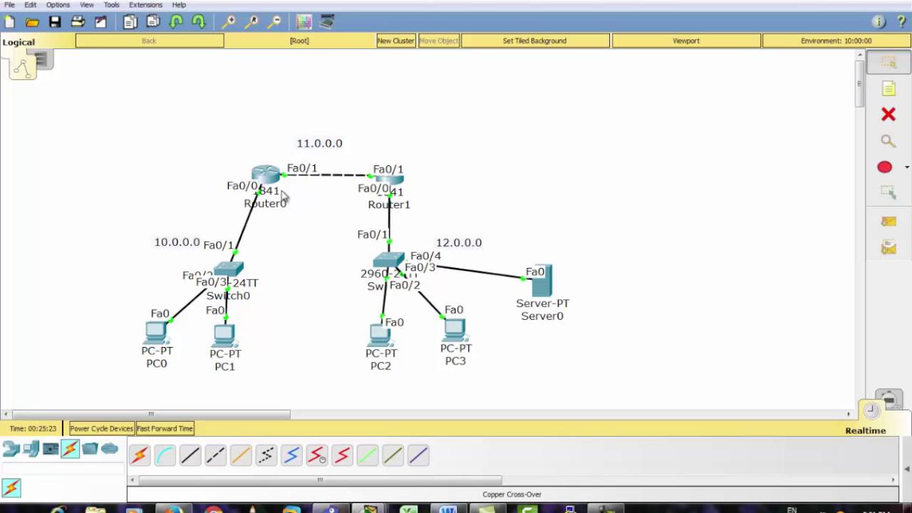Click Set Tiled Background button
912x513 pixels.
[534, 41]
